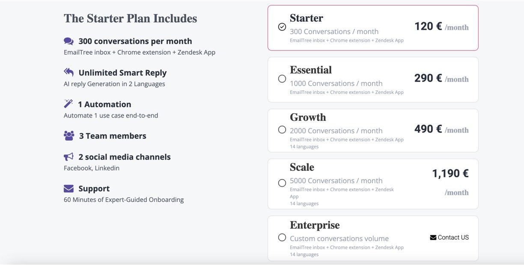
Task: Click the conversations chat bubbles icon
Action: [68, 41]
